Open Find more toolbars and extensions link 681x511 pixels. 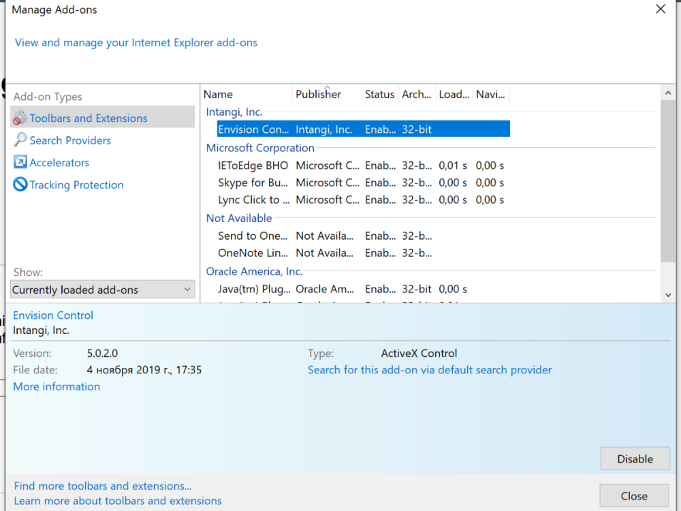[102, 486]
